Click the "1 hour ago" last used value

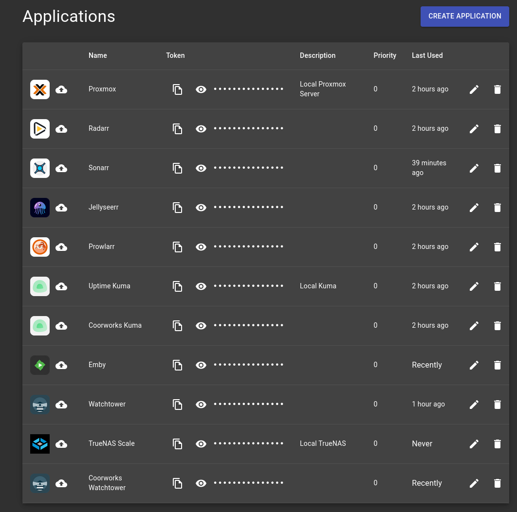click(428, 404)
